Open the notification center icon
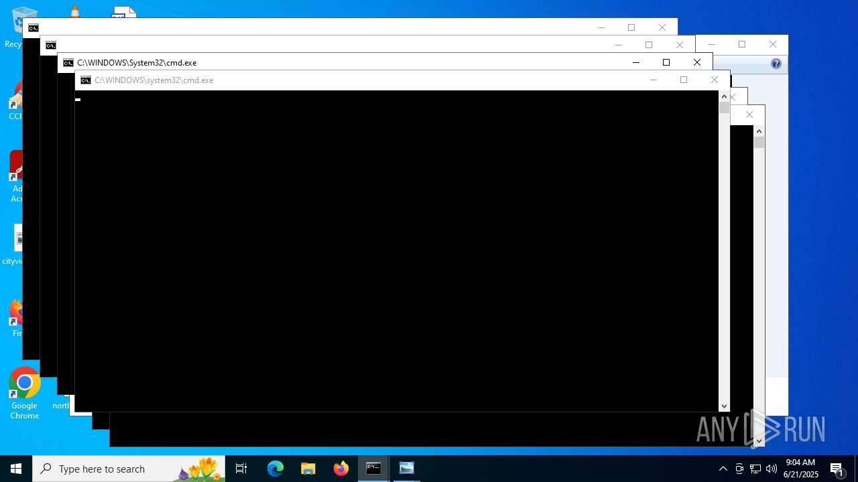The width and height of the screenshot is (858, 482). click(837, 469)
